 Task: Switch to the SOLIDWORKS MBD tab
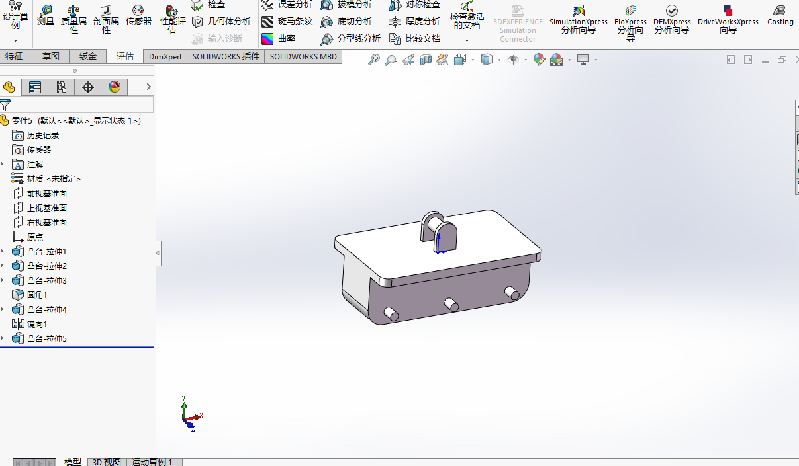303,57
